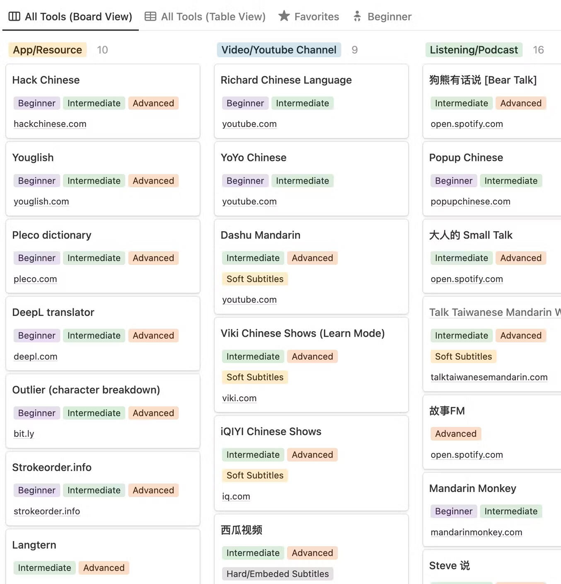The image size is (561, 584).
Task: Click Hard/Embeded Subtitles tag on 西瓜视频
Action: tap(277, 574)
